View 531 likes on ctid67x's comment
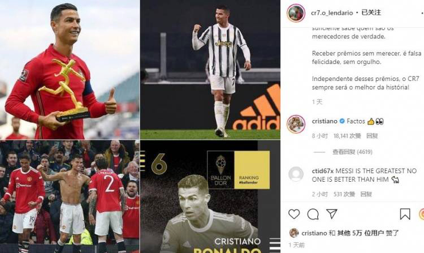Screen dimensions: 424x253 [344, 194]
